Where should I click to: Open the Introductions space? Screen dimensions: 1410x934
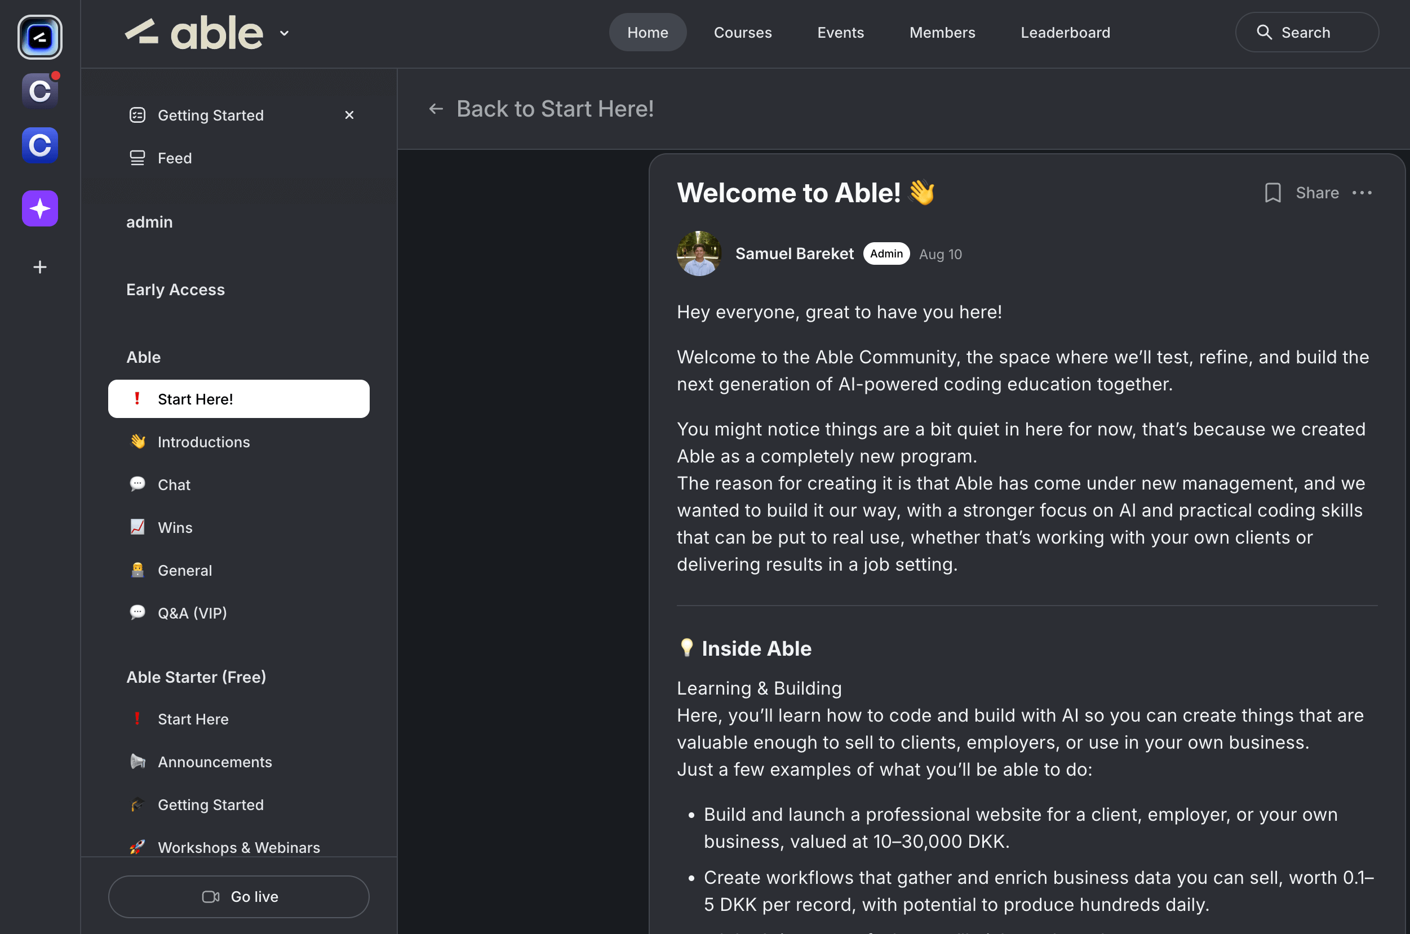[x=203, y=442]
